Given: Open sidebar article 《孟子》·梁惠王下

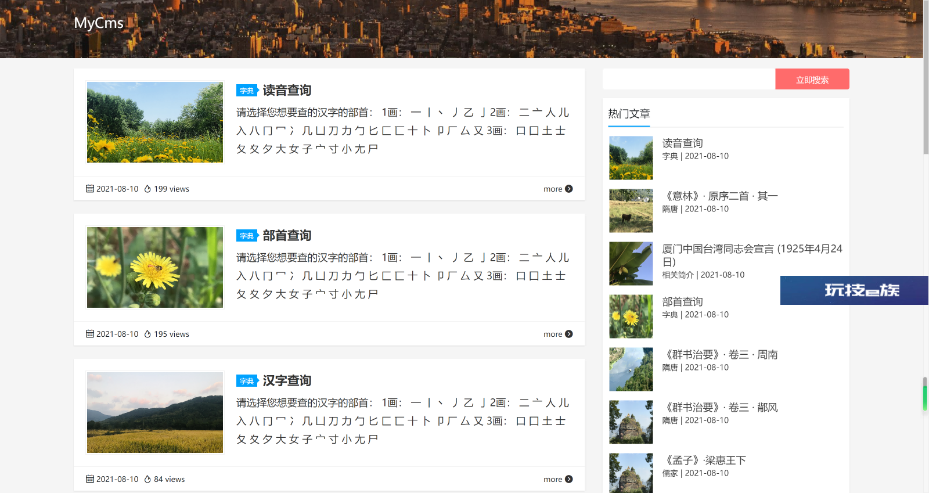Looking at the screenshot, I should [x=704, y=460].
